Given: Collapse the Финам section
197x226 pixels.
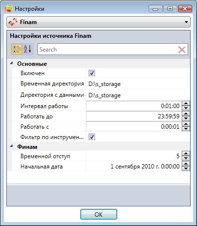Looking at the screenshot, I should pyautogui.click(x=11, y=146).
